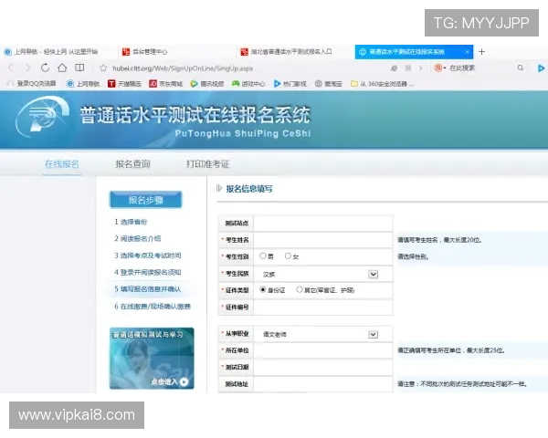Click the 测试日期 field
548x438 pixels.
coord(323,367)
